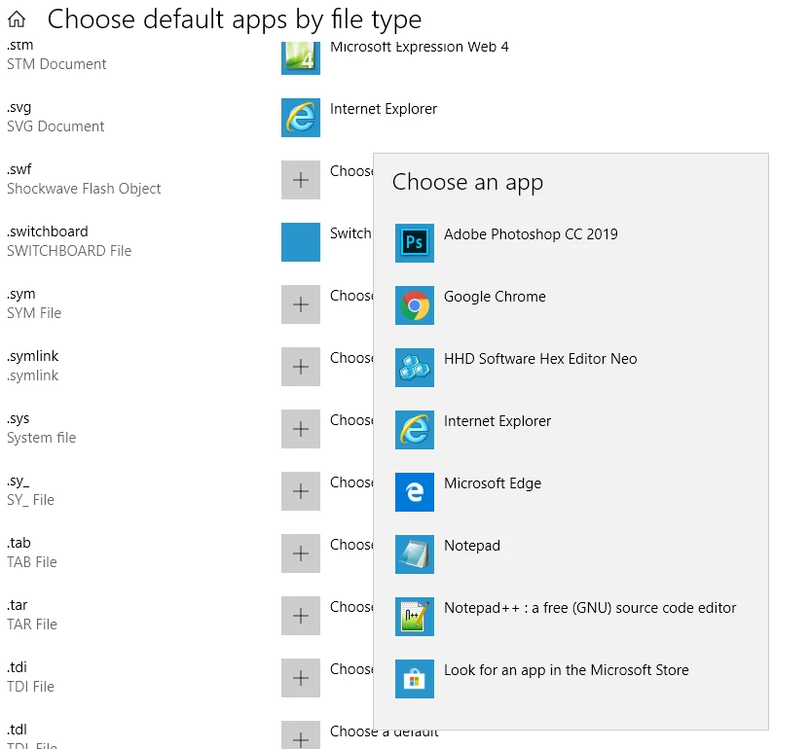Select the Internet Explorer icon in popup
The height and width of the screenshot is (749, 810).
(x=415, y=430)
